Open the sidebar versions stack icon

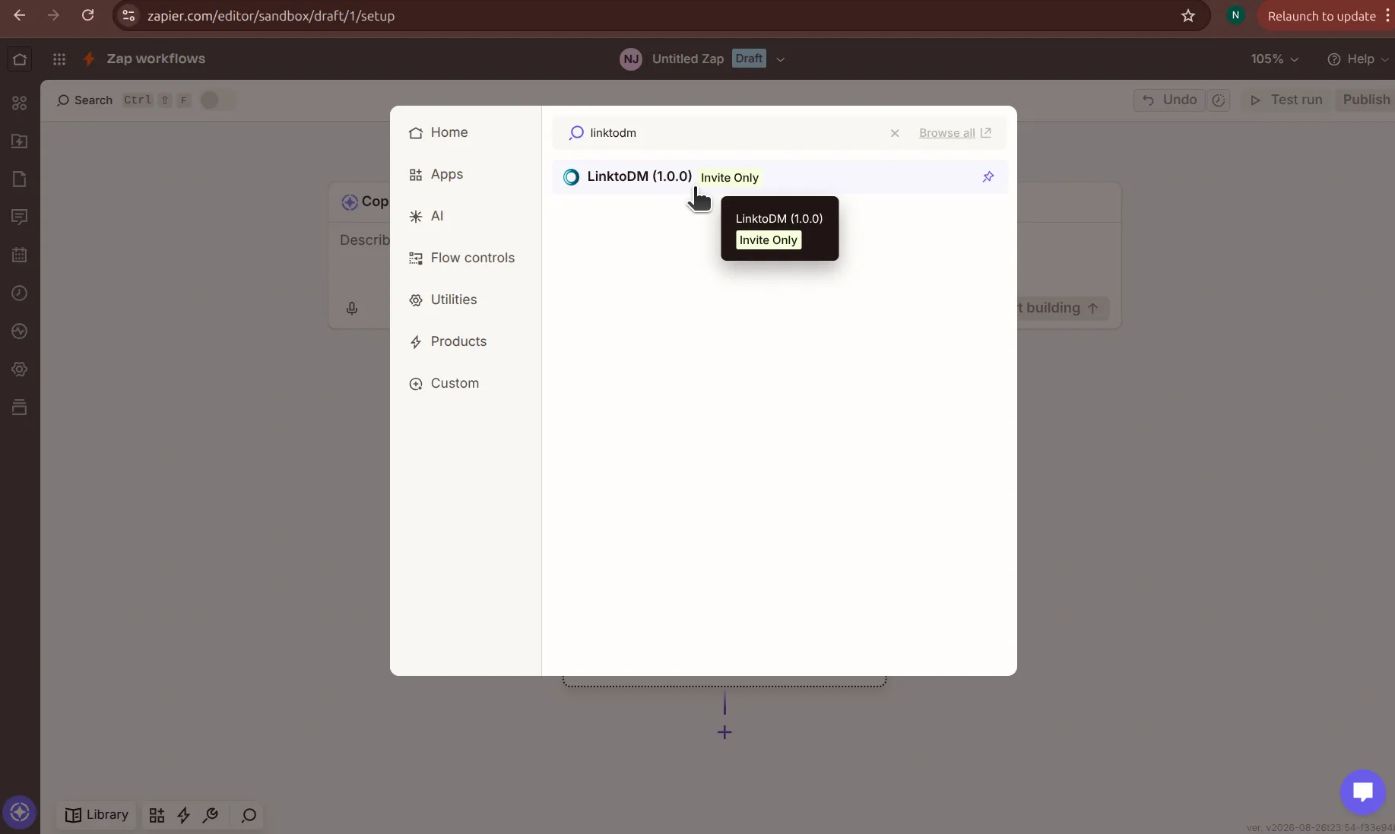20,407
